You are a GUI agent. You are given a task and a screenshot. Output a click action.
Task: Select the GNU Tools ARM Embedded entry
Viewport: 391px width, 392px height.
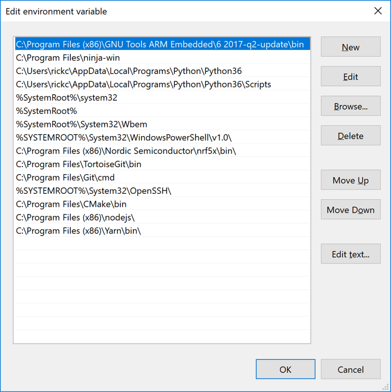coord(162,44)
